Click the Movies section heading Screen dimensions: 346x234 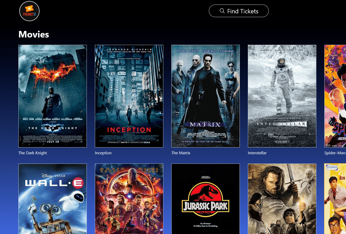click(34, 34)
